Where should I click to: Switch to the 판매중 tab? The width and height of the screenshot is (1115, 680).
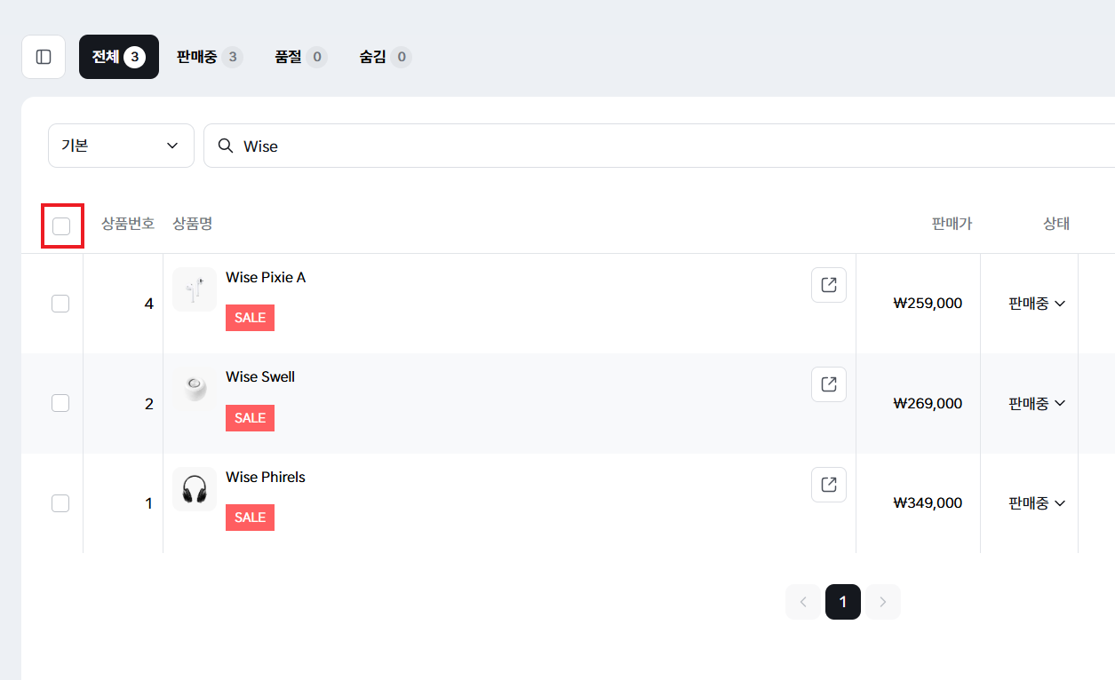(210, 57)
